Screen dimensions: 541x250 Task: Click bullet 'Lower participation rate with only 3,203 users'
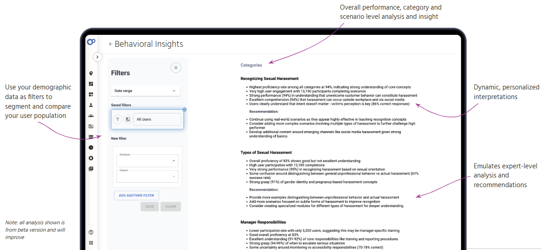point(325,230)
